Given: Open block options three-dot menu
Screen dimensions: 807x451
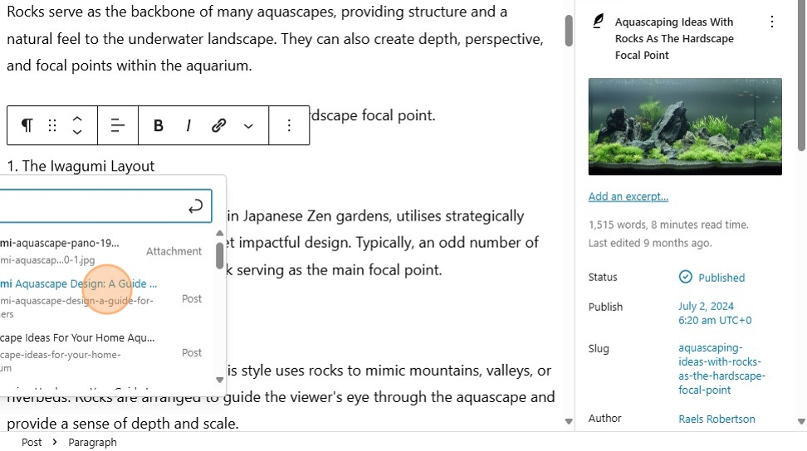Looking at the screenshot, I should pyautogui.click(x=289, y=126).
